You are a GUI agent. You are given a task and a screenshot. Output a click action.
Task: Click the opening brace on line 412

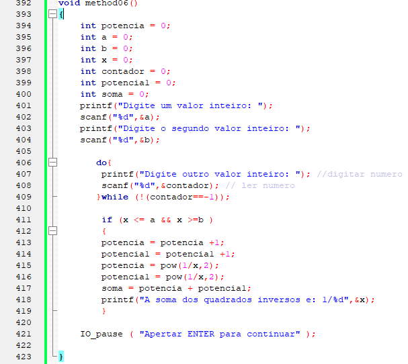[104, 231]
